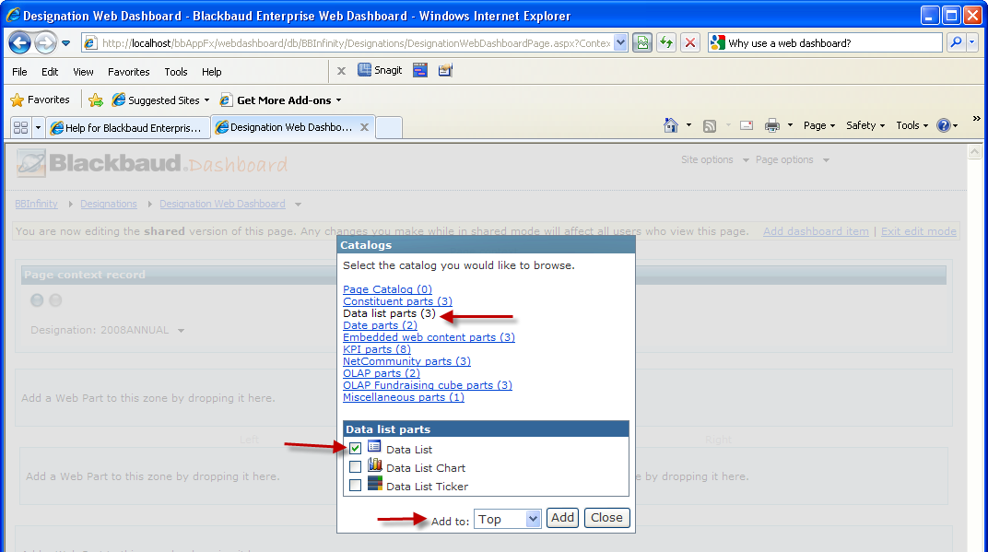The image size is (988, 552).
Task: Click the Data List Chart part icon
Action: (375, 465)
